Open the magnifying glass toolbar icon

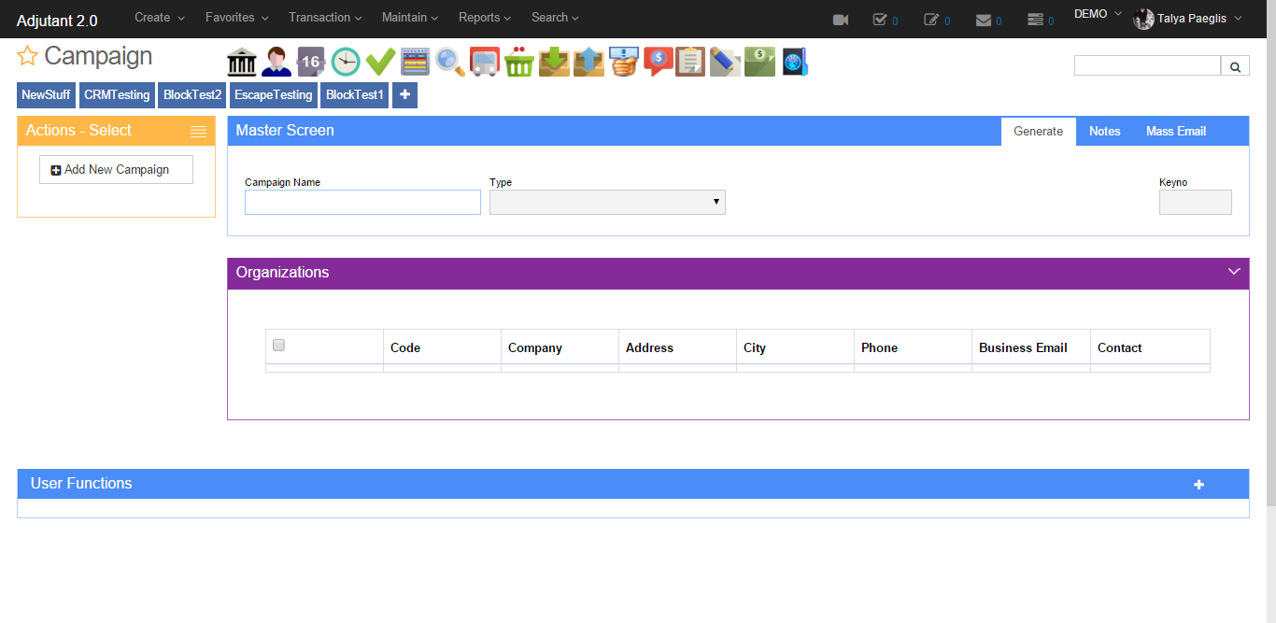[x=449, y=63]
